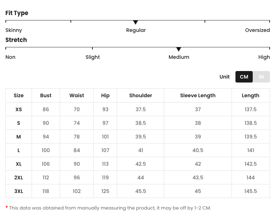Click the High stretch label
Screen dimensions: 275x221
pyautogui.click(x=264, y=57)
